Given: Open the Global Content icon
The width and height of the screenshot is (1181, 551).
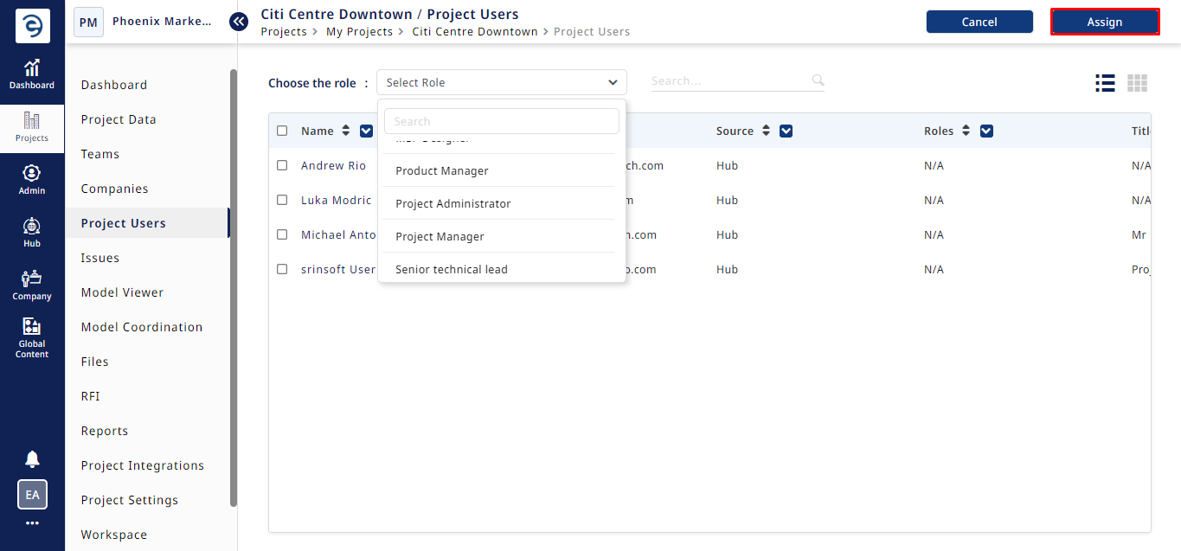Looking at the screenshot, I should pyautogui.click(x=32, y=338).
